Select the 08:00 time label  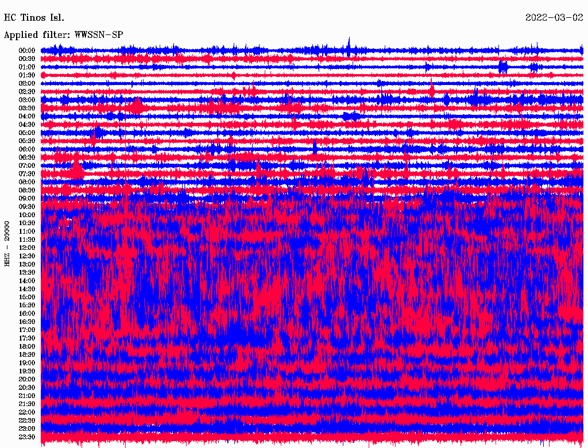point(27,182)
